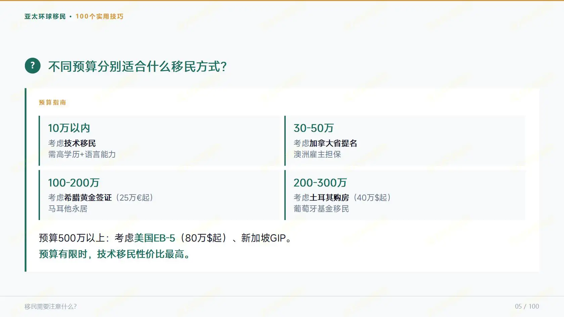
Task: Click the green summary 预算有限时，技术移民性价比最高
Action: 115,254
